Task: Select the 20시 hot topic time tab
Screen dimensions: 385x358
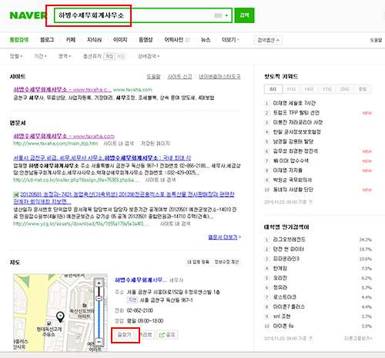Action: click(344, 89)
